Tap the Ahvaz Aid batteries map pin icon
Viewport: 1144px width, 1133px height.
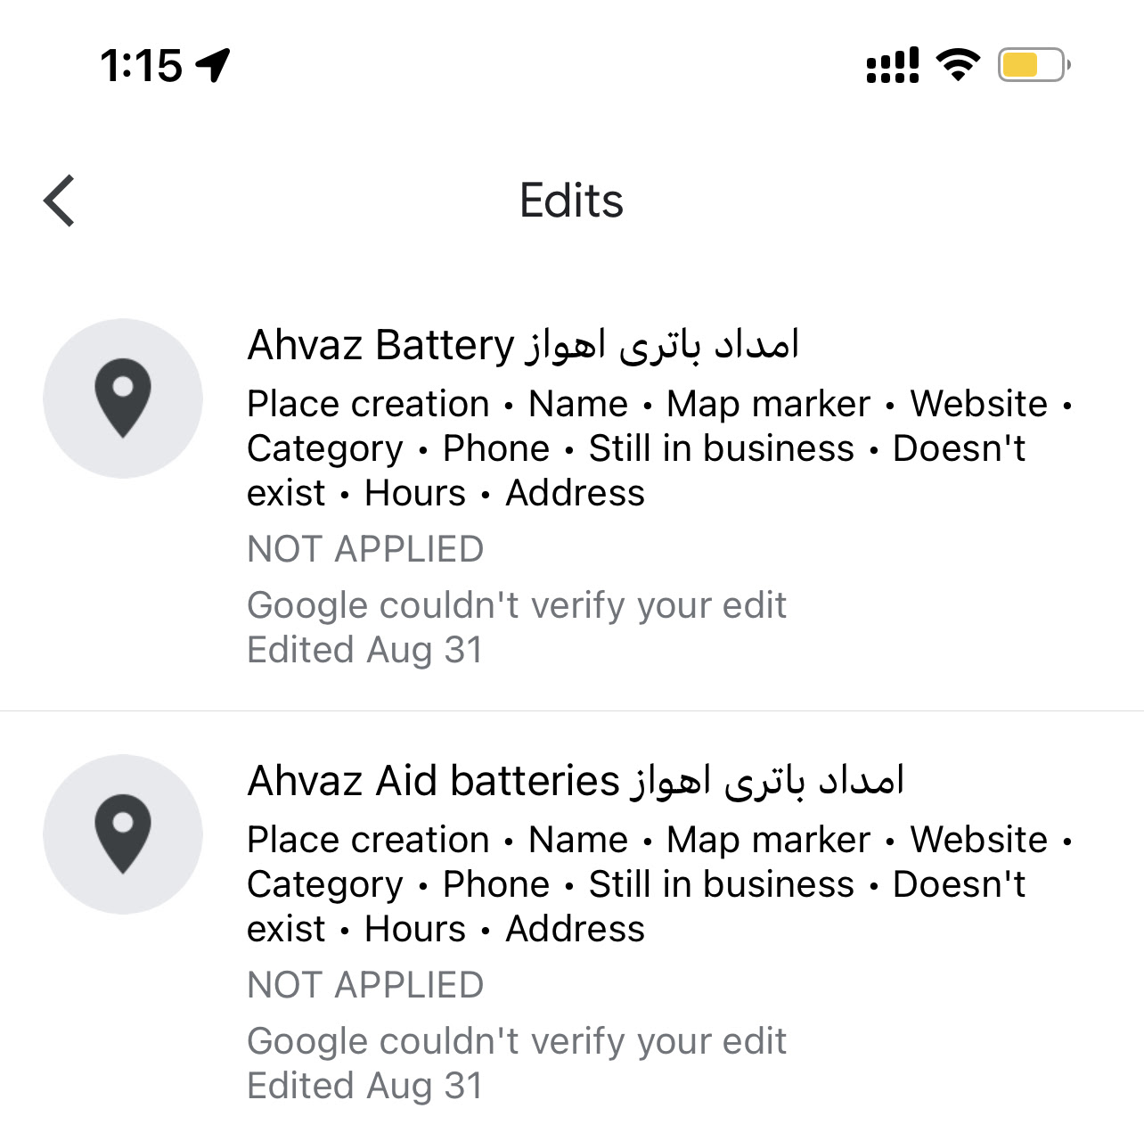coord(123,834)
